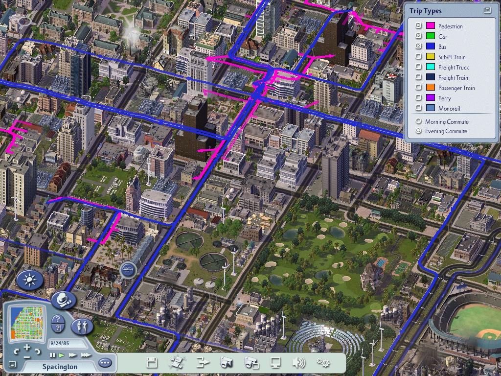Viewport: 501px width, 376px height.
Task: Click the exit to region arrow icon
Action: tap(203, 363)
